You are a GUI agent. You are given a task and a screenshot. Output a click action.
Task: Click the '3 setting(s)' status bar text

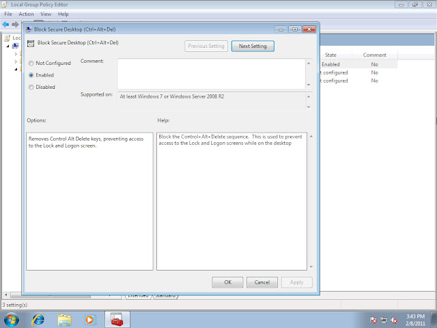click(15, 305)
